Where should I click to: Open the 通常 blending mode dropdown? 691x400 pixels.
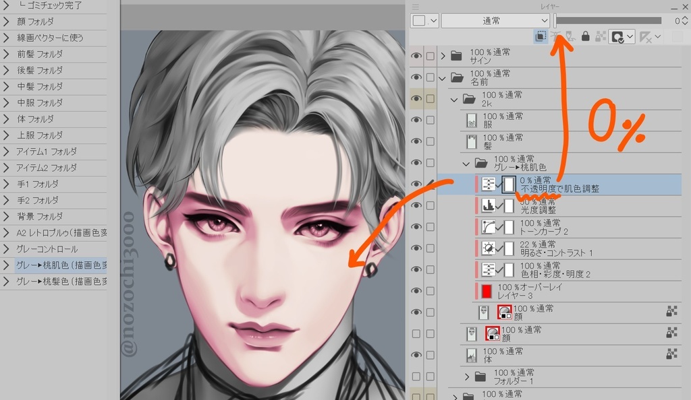pos(495,21)
